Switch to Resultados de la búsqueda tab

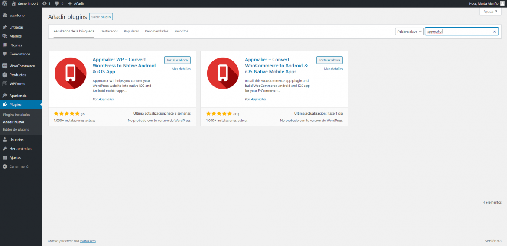[74, 31]
